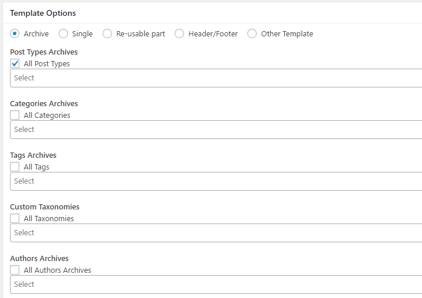Screen dimensions: 422x298
Task: Click the All Categories label text
Action: click(x=47, y=116)
